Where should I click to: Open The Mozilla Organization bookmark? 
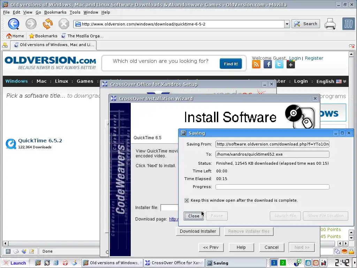click(82, 36)
